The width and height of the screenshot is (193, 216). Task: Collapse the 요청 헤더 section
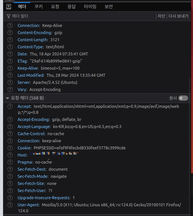(7, 98)
